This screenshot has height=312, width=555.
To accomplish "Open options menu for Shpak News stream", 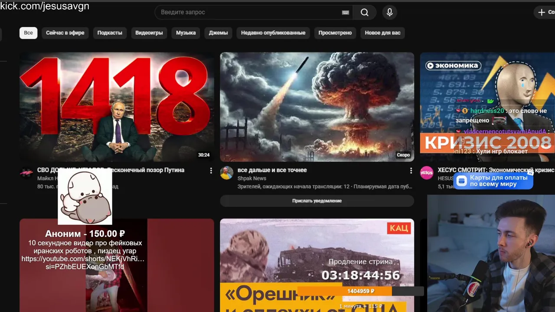I will pos(411,171).
